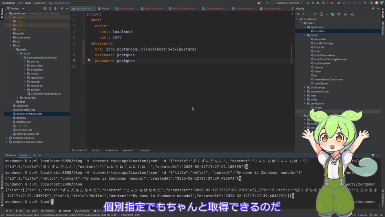Expand all icon in Project panel
385x217 pixels.
point(50,8)
